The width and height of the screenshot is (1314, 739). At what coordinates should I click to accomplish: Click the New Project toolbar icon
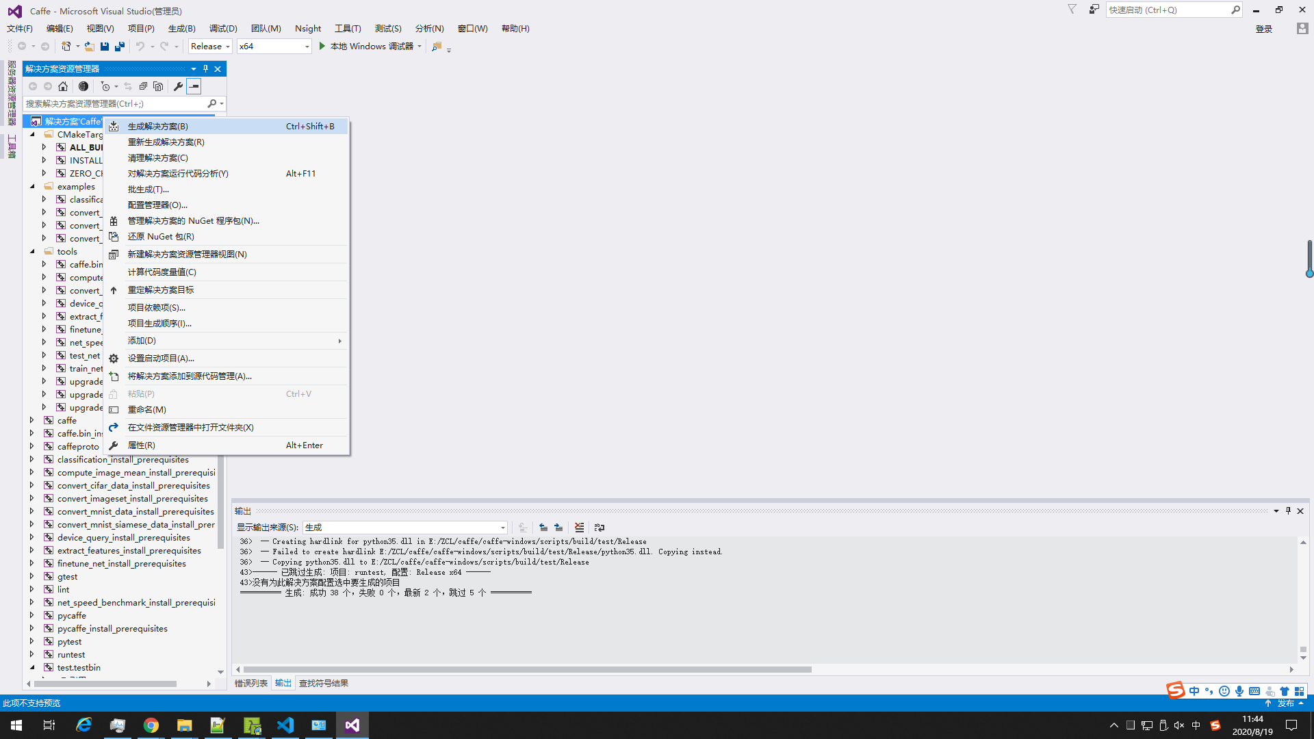(x=66, y=47)
